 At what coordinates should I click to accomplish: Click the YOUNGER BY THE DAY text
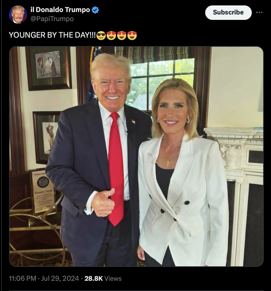pos(52,35)
